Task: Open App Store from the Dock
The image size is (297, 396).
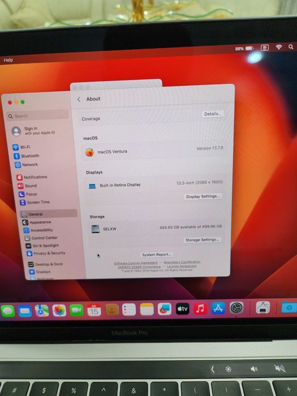Action: [218, 308]
